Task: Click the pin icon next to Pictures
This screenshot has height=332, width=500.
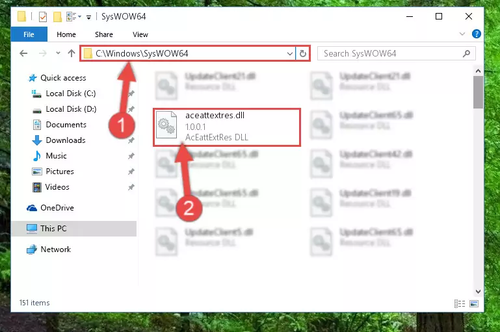Action: (131, 172)
